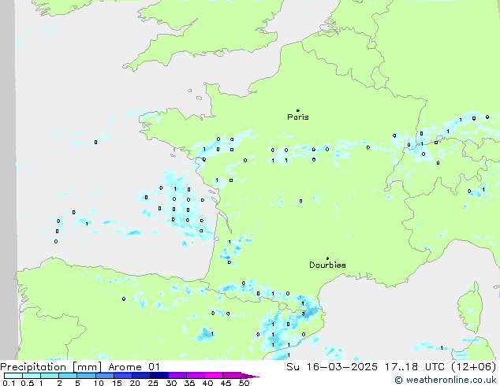This screenshot has width=500, height=386.
Task: Select the 20–25 mm dark blue legend swatch
Action: coord(141,376)
